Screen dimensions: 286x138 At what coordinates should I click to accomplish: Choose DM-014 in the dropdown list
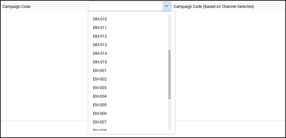coord(100,53)
